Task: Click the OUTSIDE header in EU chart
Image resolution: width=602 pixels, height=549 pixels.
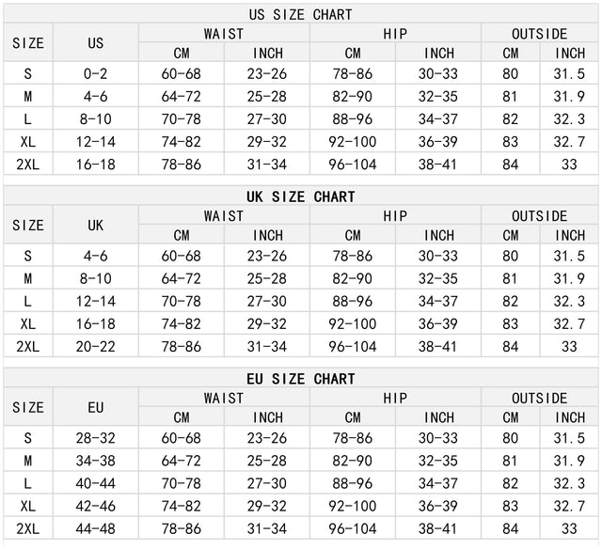Action: click(x=539, y=399)
